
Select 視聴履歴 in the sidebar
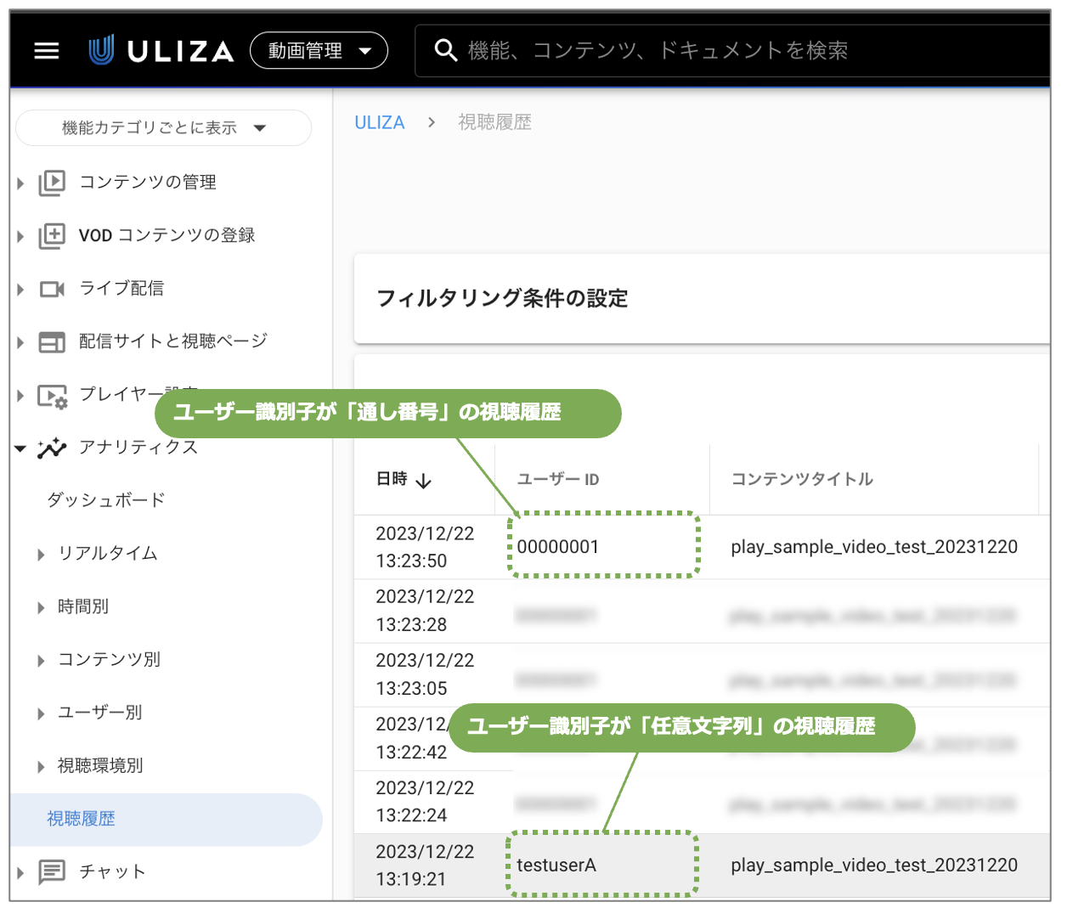pyautogui.click(x=82, y=819)
